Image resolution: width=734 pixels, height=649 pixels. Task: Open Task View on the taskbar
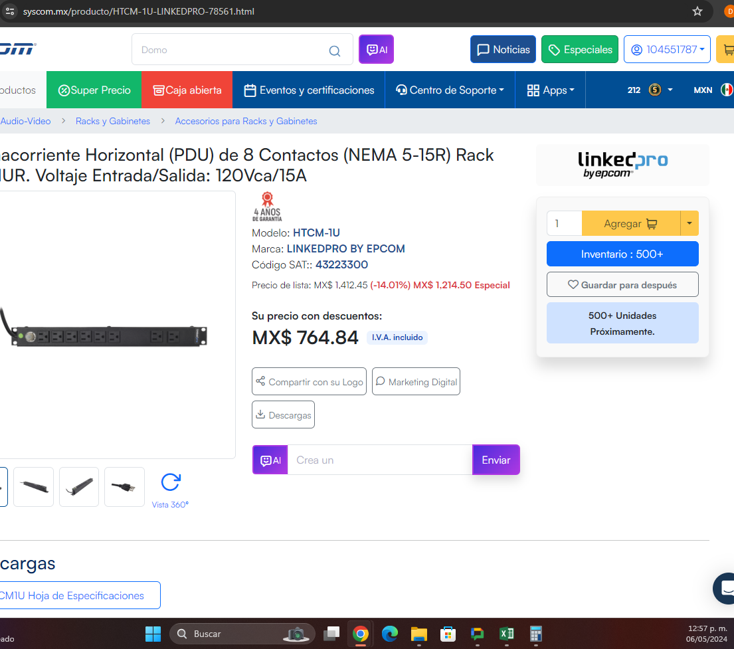click(x=332, y=634)
